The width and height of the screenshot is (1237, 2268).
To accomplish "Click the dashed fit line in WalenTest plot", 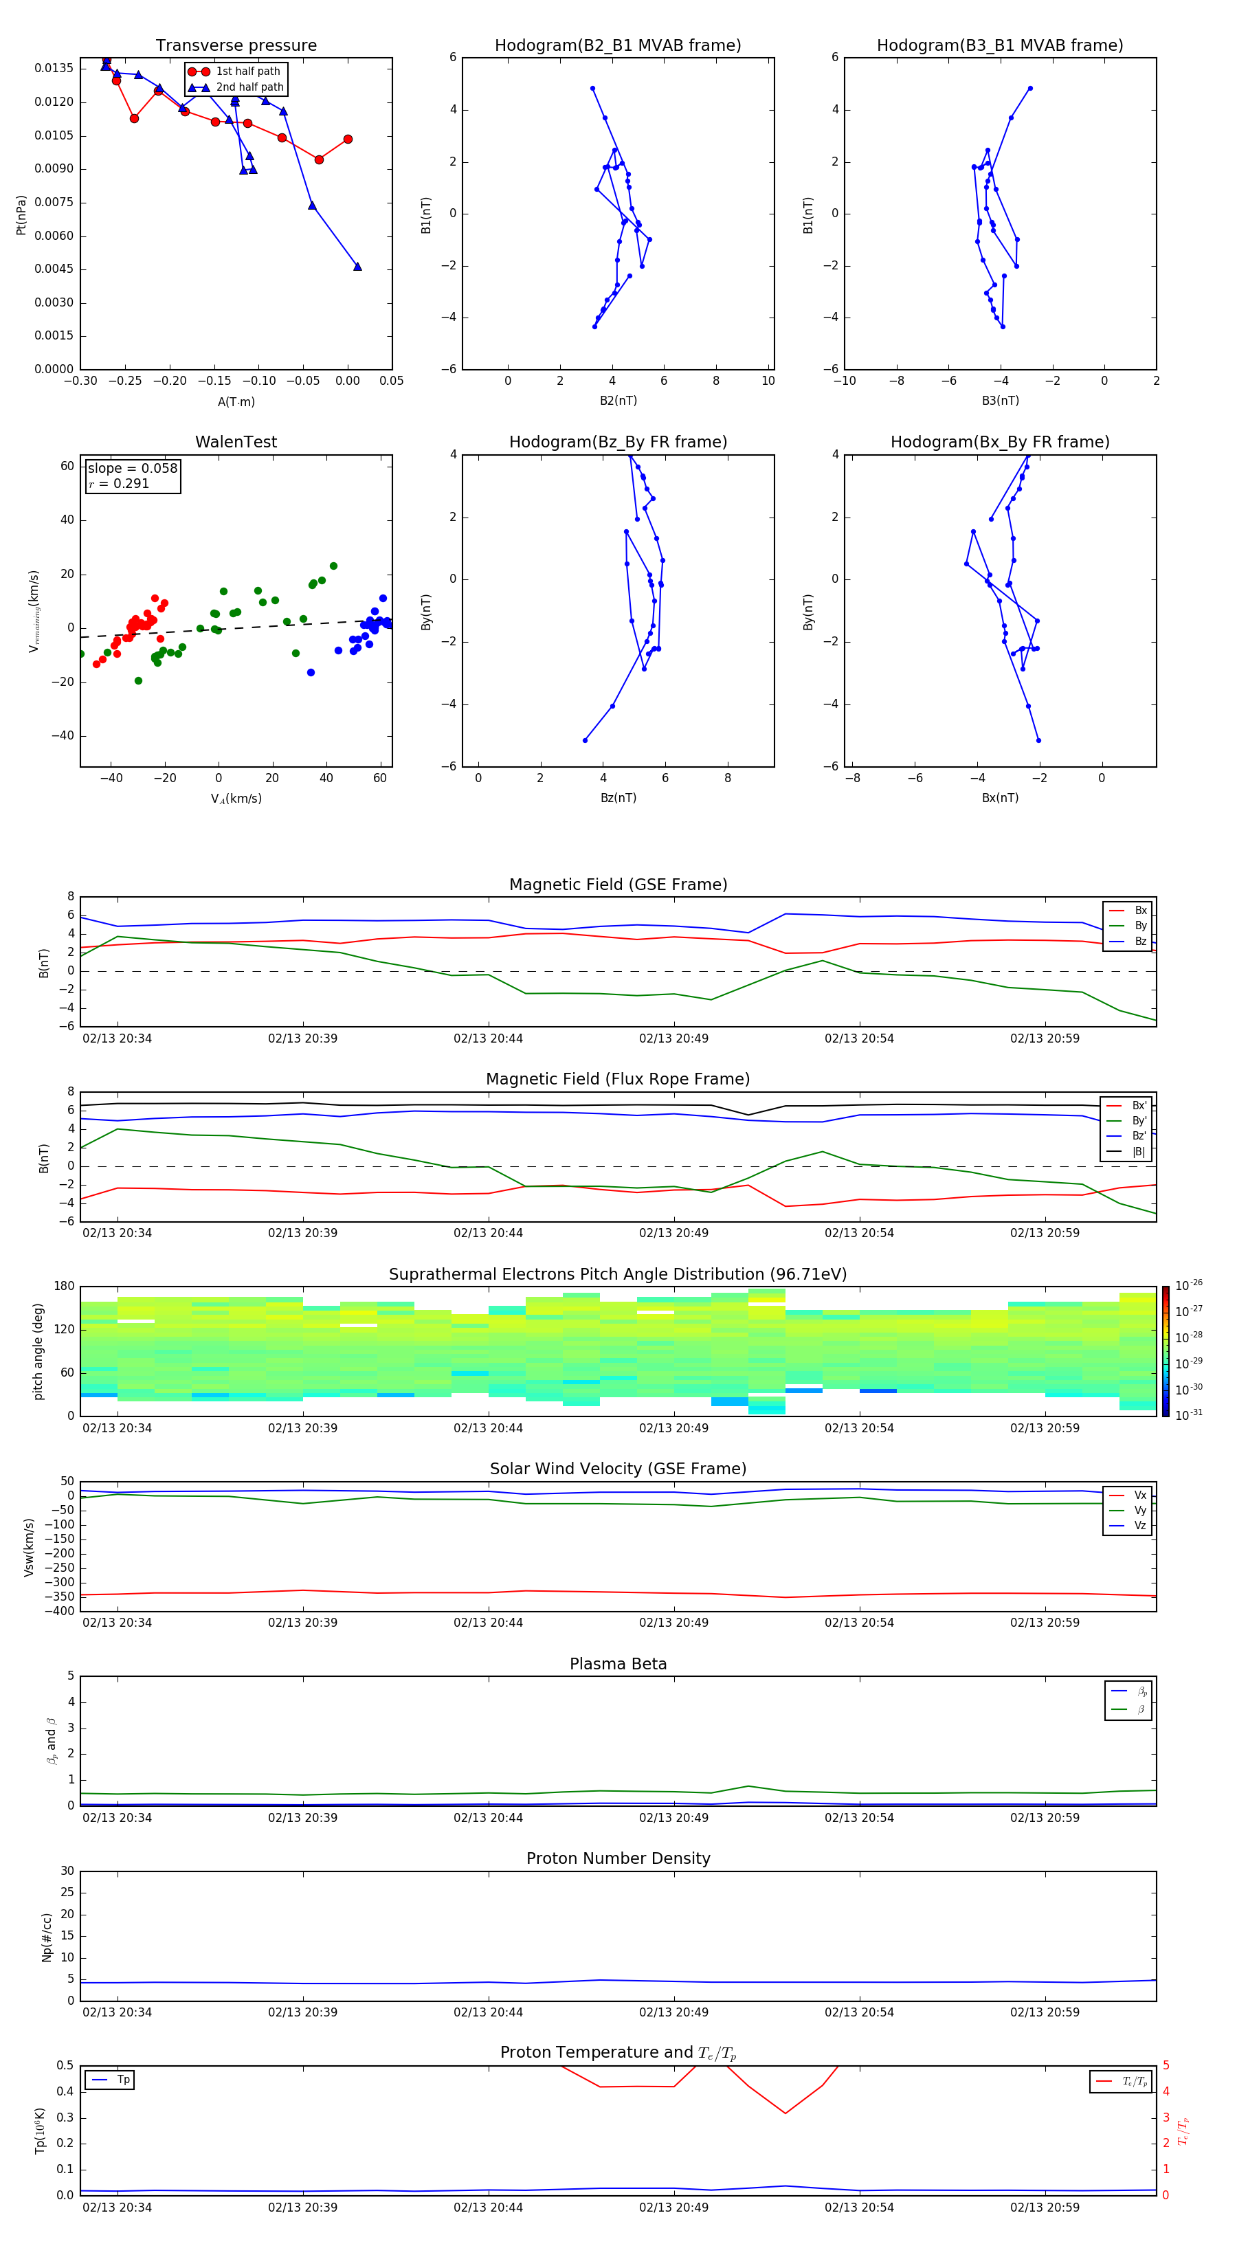I will point(236,629).
